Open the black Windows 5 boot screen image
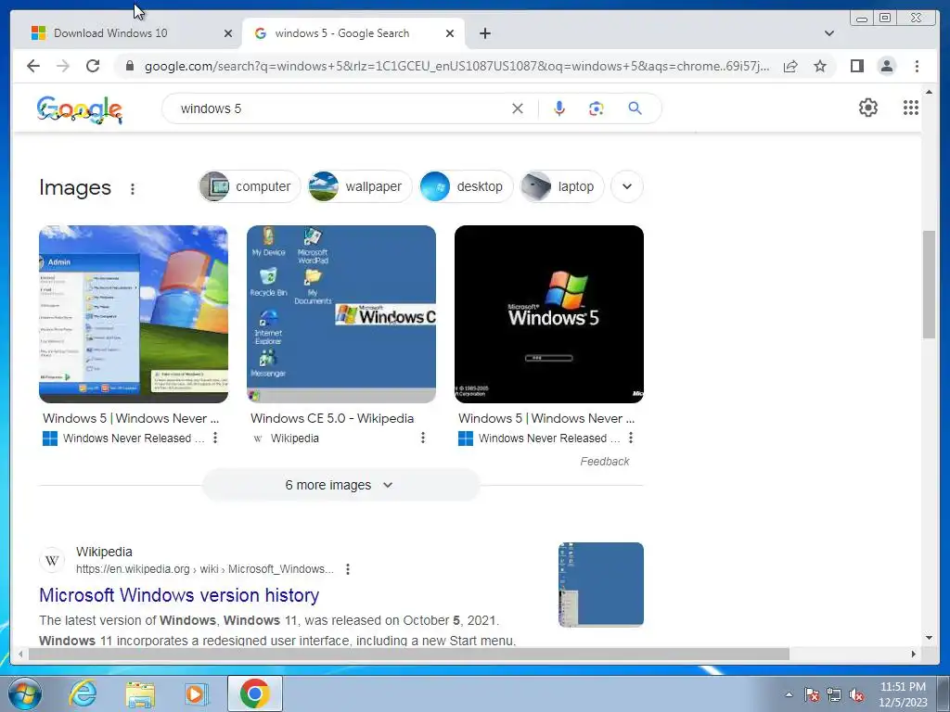Viewport: 950px width, 712px height. coord(549,314)
